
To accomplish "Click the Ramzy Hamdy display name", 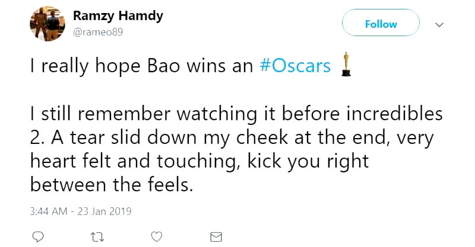I will (118, 16).
